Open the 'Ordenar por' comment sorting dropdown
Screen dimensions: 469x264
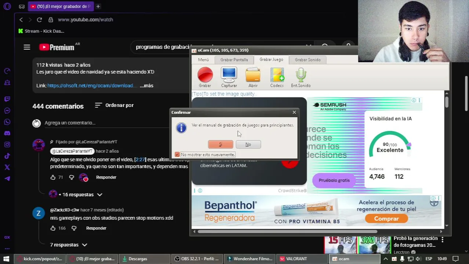[x=114, y=105]
